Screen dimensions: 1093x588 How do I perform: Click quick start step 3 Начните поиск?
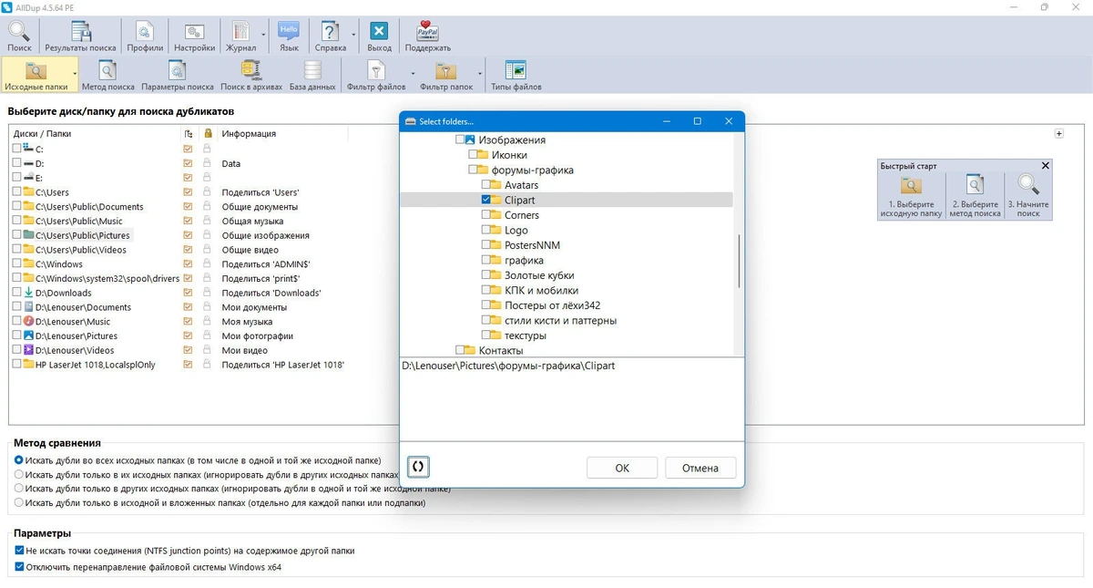(1028, 196)
